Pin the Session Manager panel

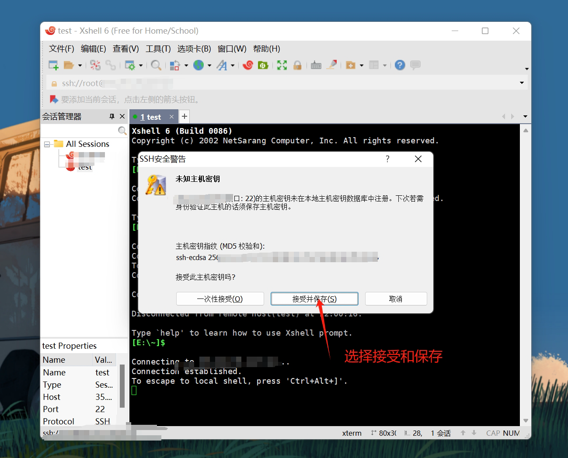tap(112, 116)
